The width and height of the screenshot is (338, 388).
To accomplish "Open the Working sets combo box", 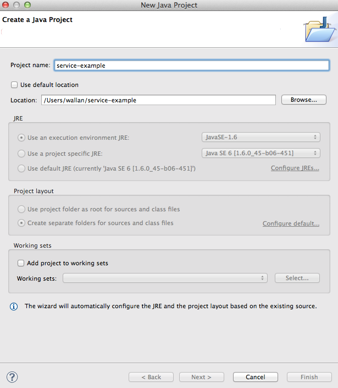I will (x=165, y=278).
